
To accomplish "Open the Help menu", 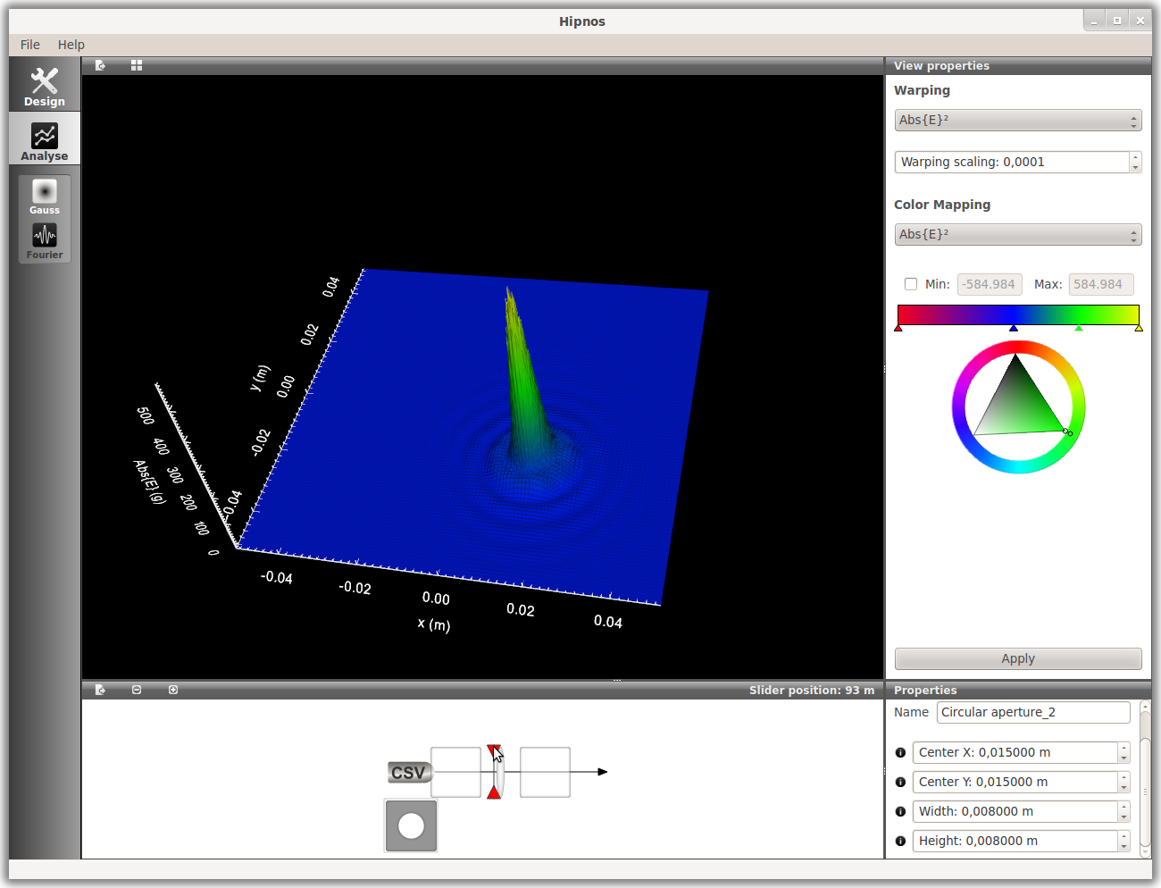I will coord(71,45).
